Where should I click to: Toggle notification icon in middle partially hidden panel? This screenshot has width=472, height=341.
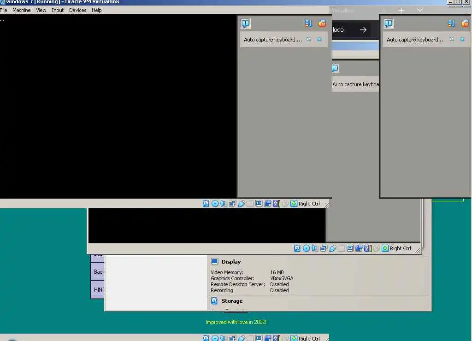(335, 68)
